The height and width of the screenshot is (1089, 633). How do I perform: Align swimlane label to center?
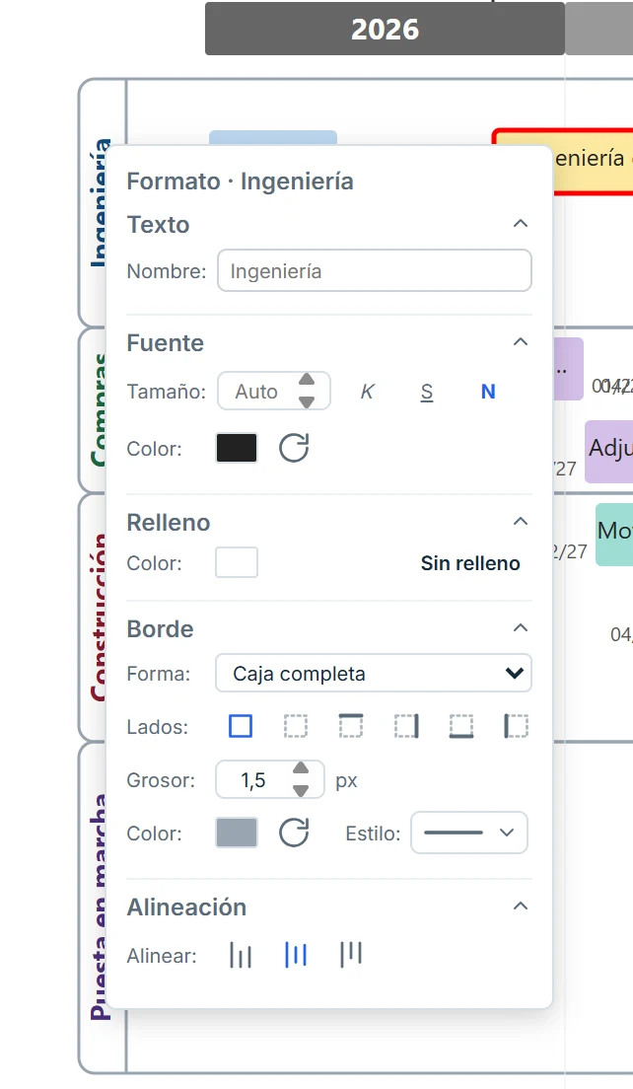[296, 956]
